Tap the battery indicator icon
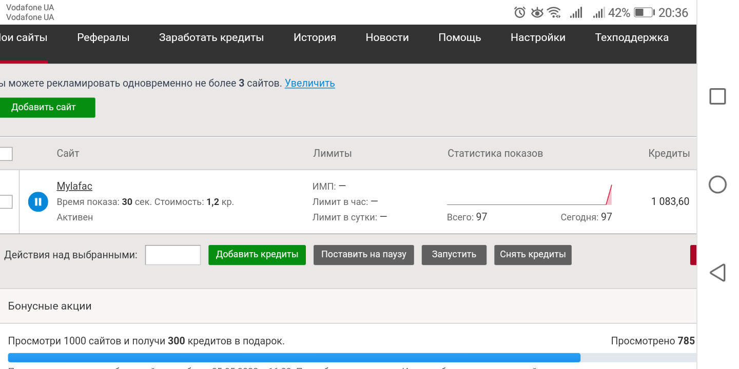The width and height of the screenshot is (739, 369). pos(643,13)
